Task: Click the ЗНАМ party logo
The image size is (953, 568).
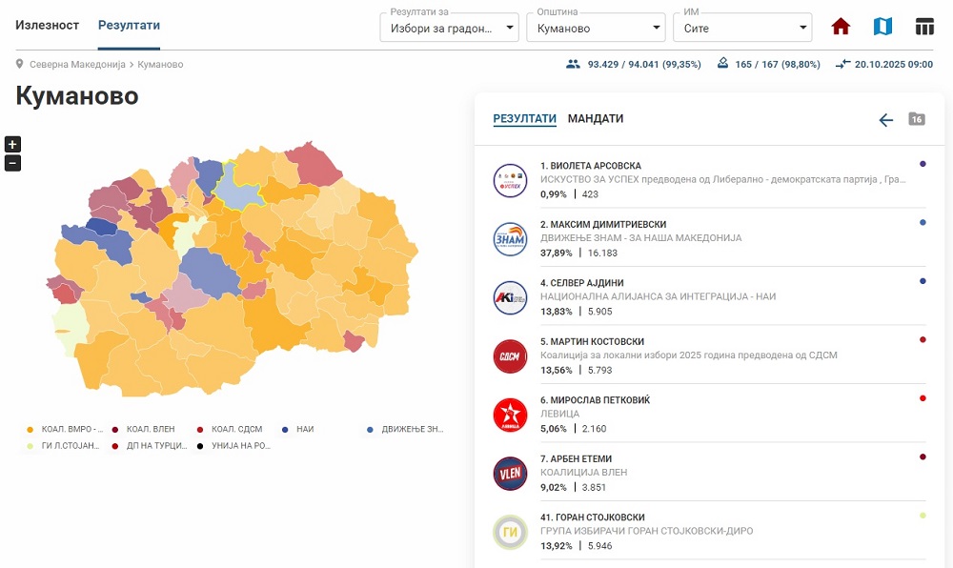Action: click(510, 239)
